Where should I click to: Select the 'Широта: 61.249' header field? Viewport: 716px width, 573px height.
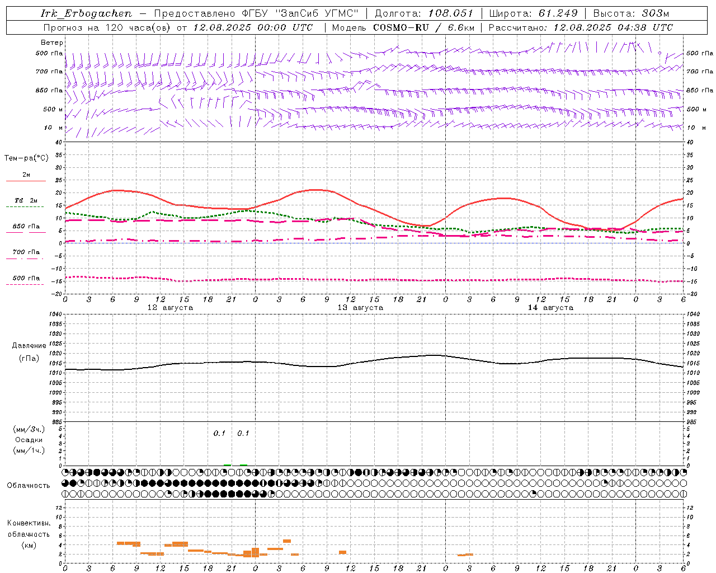(x=533, y=13)
